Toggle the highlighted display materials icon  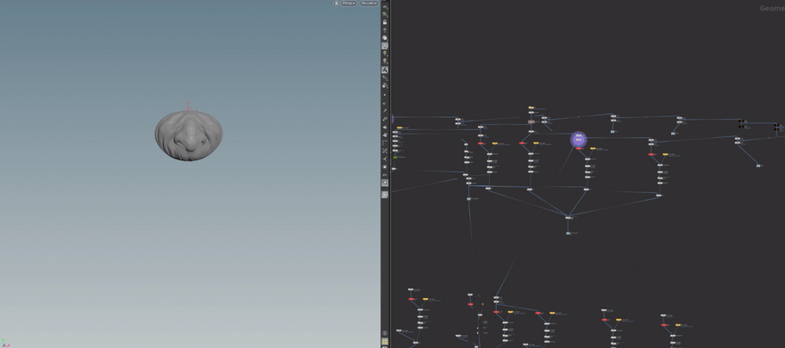(x=385, y=70)
